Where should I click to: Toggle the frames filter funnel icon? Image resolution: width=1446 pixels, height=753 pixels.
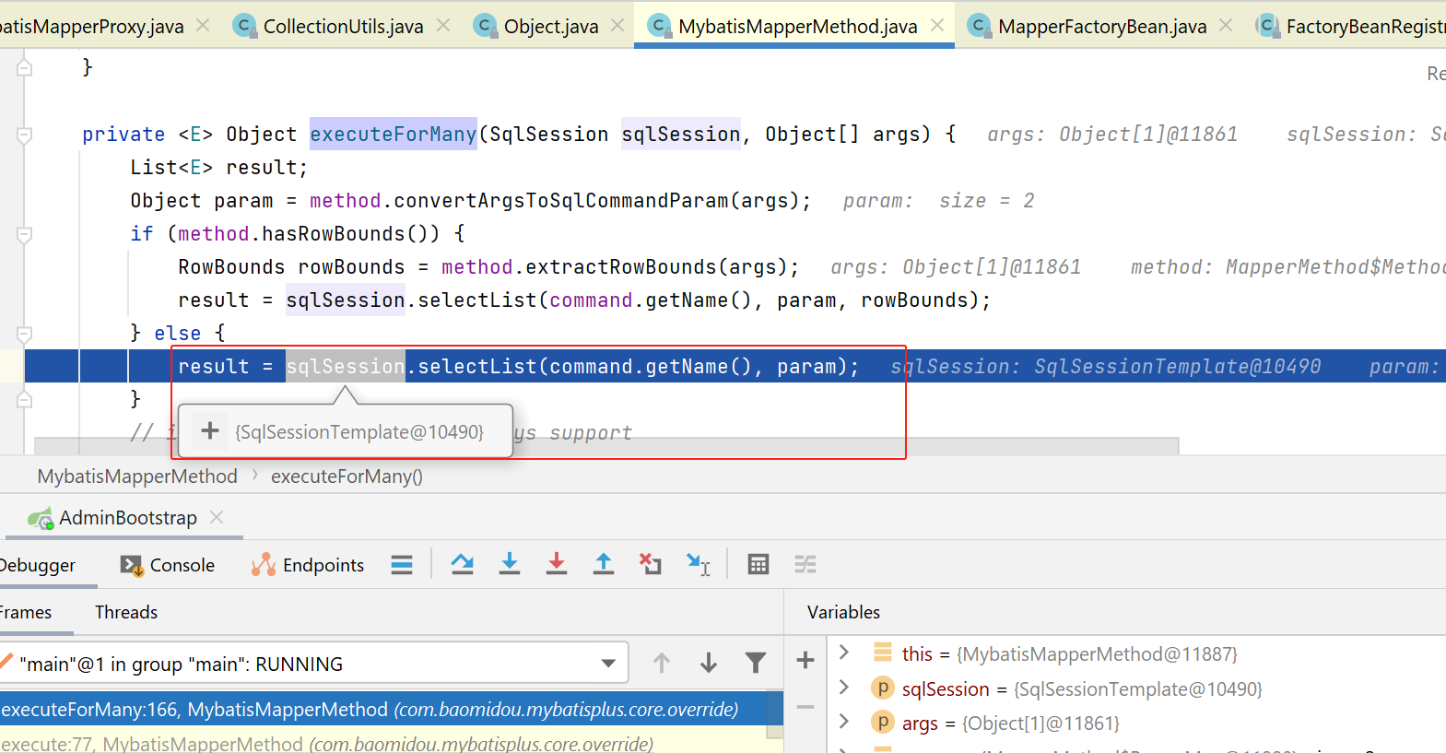756,663
